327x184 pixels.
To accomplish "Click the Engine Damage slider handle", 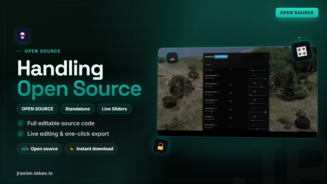I will tap(261, 87).
